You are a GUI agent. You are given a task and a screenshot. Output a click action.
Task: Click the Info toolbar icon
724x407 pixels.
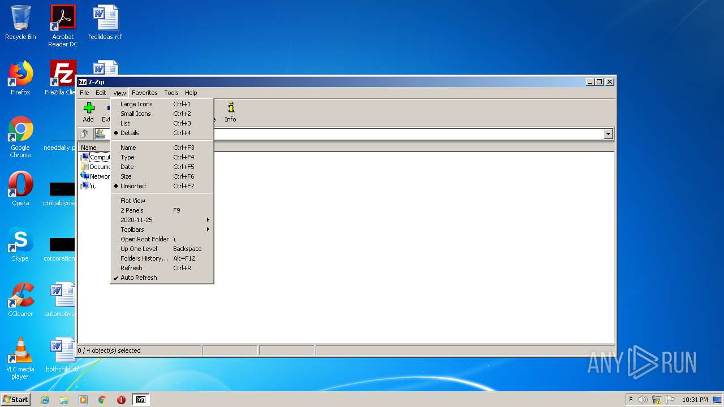coord(230,111)
